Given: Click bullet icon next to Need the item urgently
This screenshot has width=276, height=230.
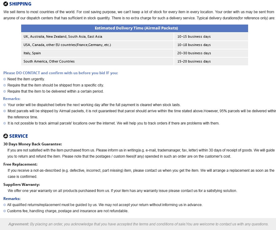Looking at the screenshot, I should 5,79.
